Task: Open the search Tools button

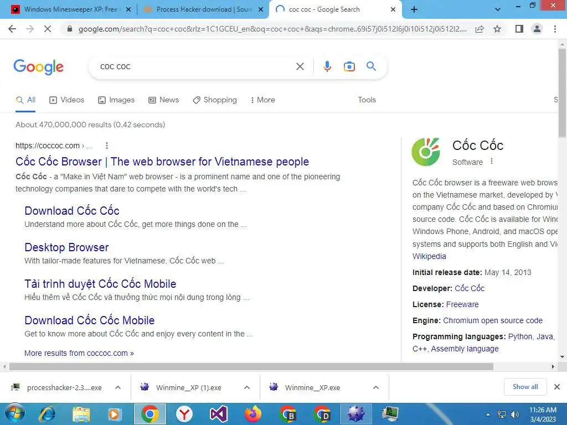Action: (x=367, y=100)
